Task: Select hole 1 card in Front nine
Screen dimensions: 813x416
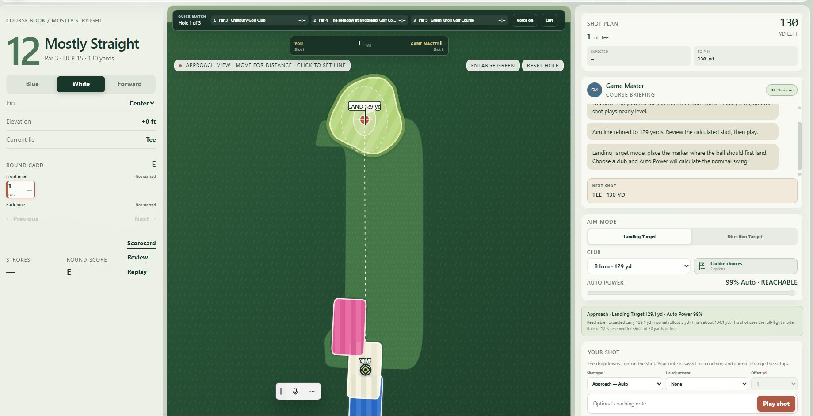Action: pyautogui.click(x=20, y=189)
